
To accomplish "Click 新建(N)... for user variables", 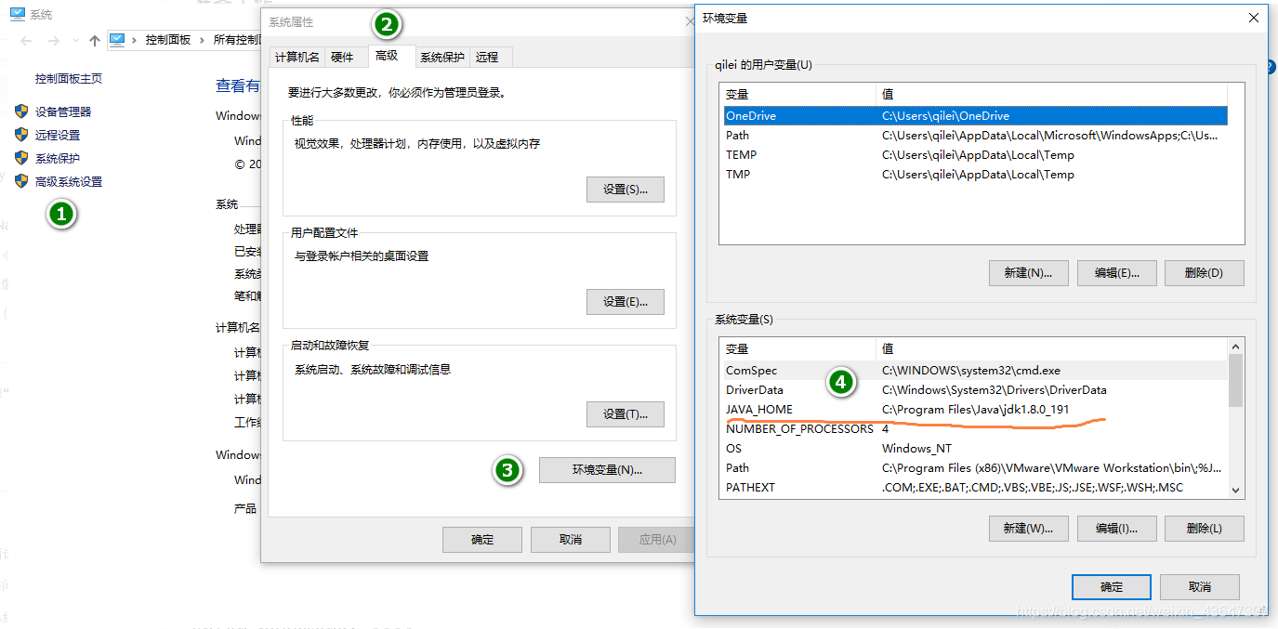I will (x=1028, y=273).
